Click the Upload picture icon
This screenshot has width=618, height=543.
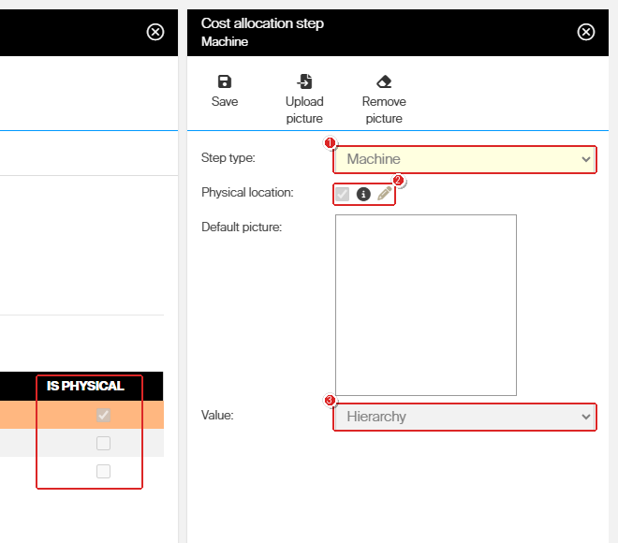point(304,81)
